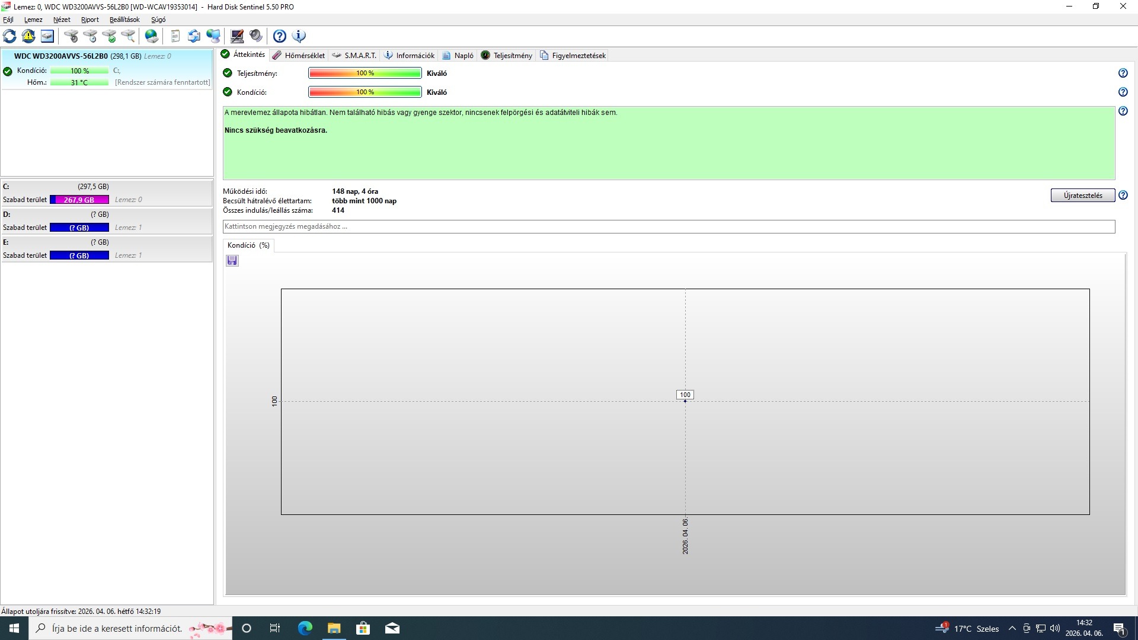1138x640 pixels.
Task: Save the Kondíció graph with floppy icon
Action: 232,261
